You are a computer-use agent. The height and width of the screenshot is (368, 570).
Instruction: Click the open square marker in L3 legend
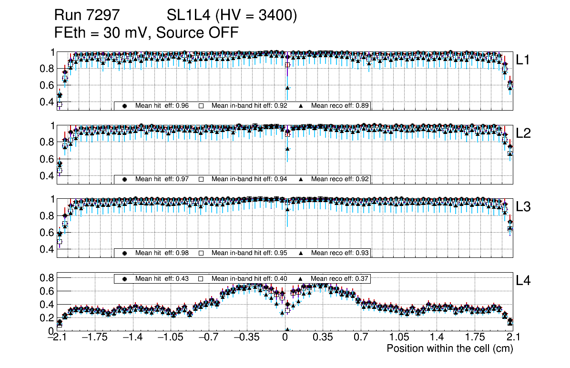(201, 253)
